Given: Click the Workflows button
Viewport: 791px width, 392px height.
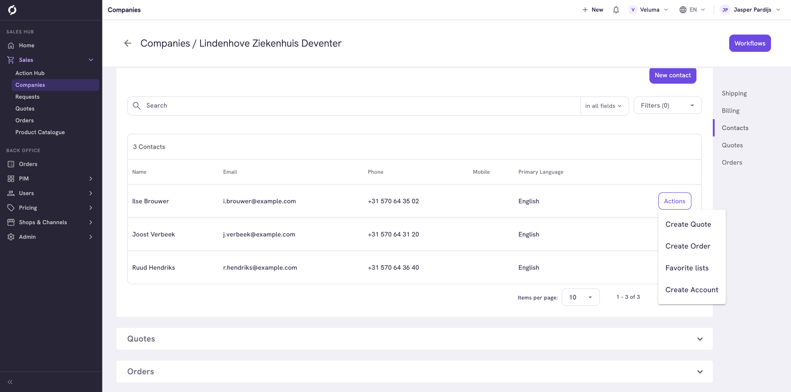Looking at the screenshot, I should coord(750,43).
